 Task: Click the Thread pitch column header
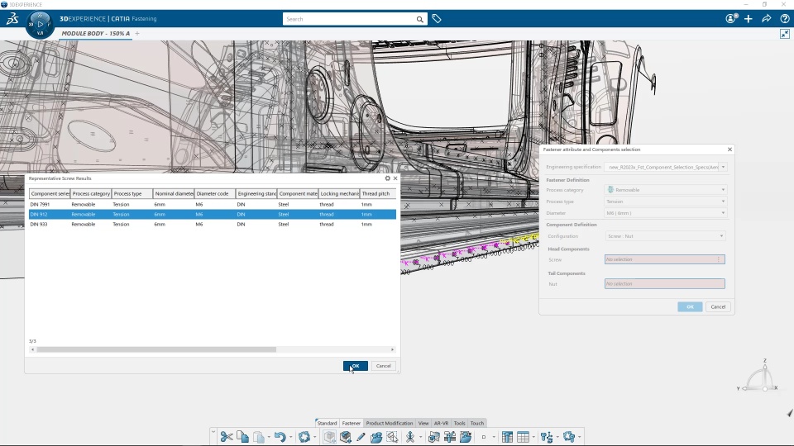(377, 193)
